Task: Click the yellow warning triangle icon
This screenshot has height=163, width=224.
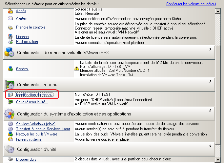Action: [x=76, y=68]
